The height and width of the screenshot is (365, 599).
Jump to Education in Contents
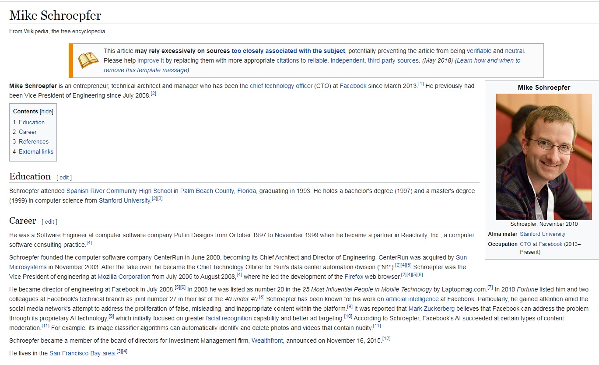point(32,122)
